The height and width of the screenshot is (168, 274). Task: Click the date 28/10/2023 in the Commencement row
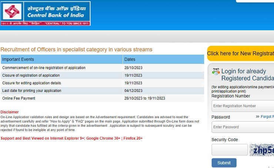133,68
